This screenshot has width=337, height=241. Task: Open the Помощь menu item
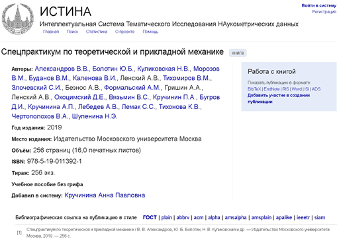(x=150, y=32)
